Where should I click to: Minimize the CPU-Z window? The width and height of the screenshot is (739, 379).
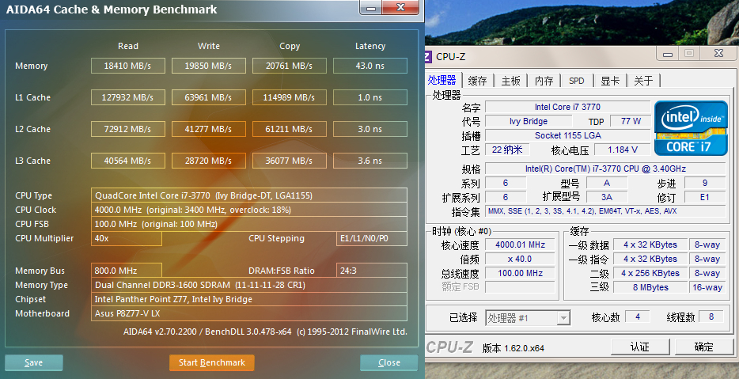click(x=667, y=54)
